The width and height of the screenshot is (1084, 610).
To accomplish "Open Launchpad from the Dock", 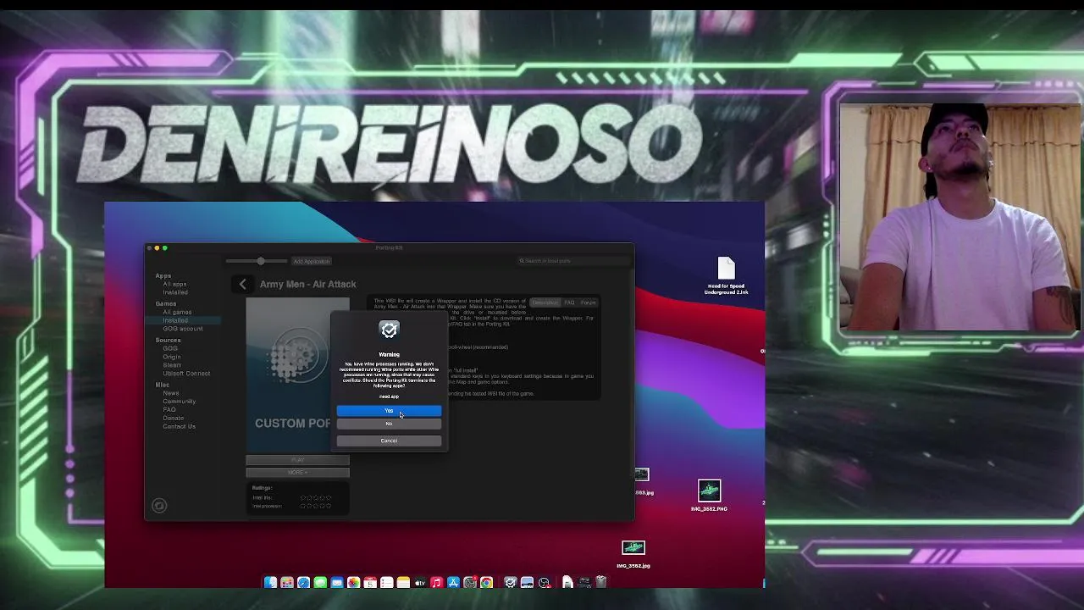I will coord(287,582).
